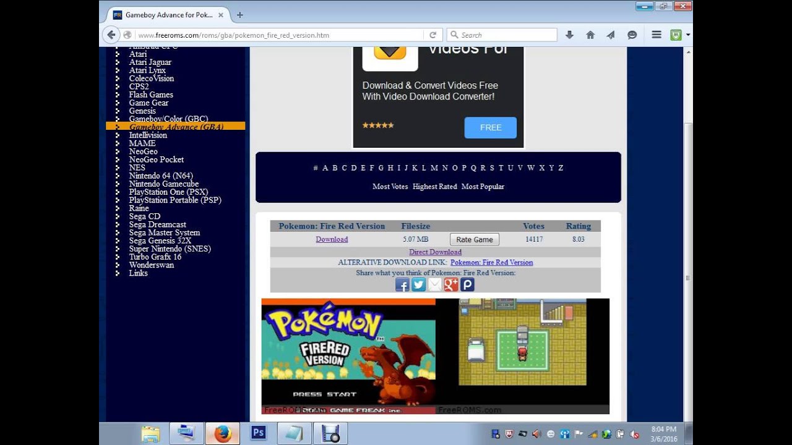
Task: Open the Action Center flag tray icon
Action: [579, 434]
